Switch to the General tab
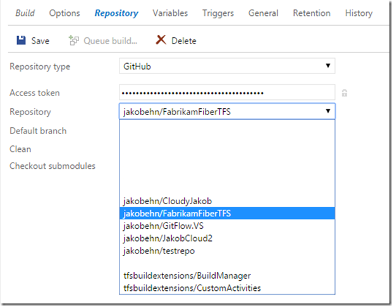This screenshot has width=392, height=306. pos(263,13)
